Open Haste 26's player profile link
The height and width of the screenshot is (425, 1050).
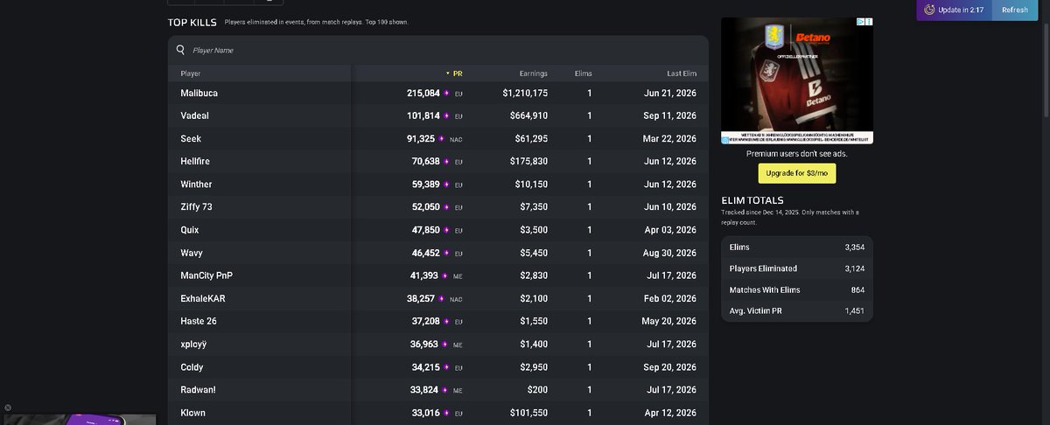point(199,321)
